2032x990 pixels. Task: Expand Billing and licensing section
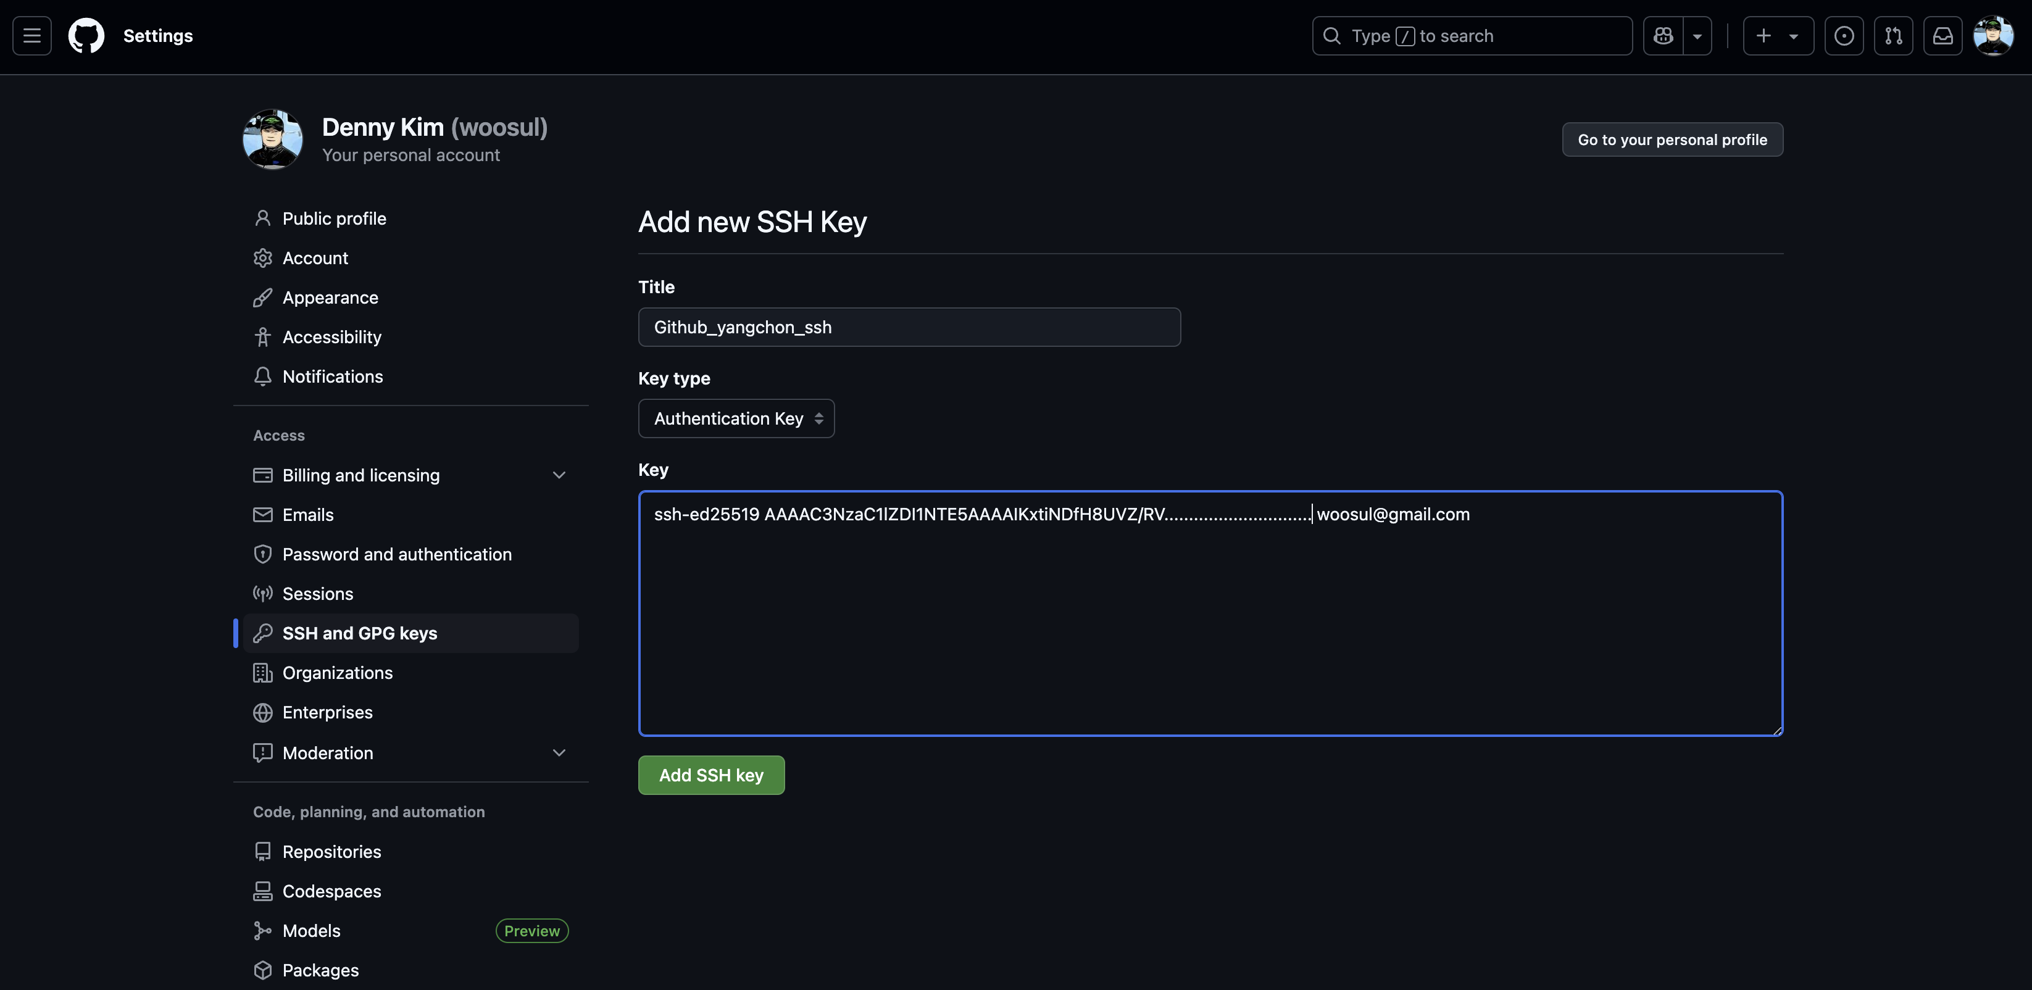559,475
